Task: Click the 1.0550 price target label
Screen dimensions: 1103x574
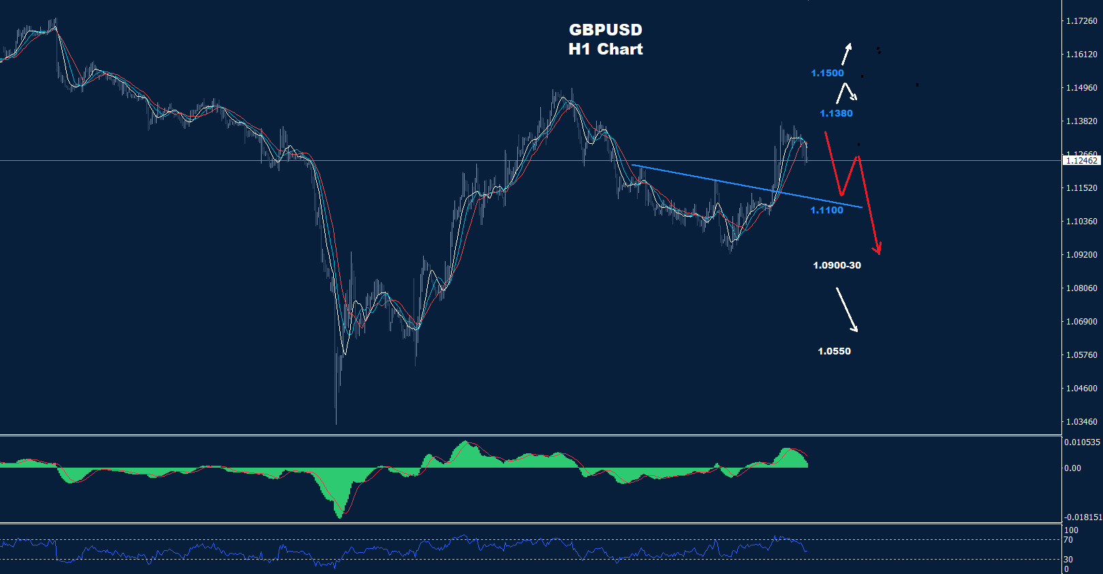Action: [x=834, y=351]
